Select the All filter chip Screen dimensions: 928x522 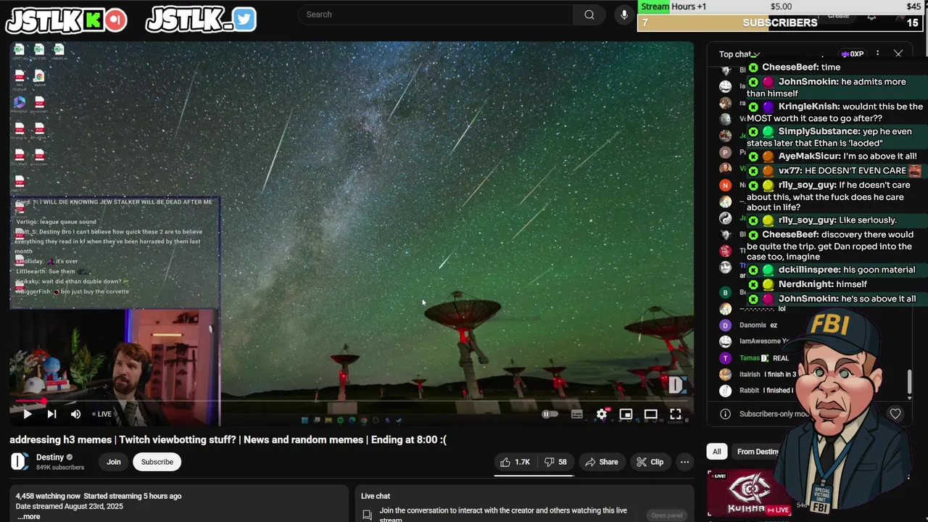(716, 452)
